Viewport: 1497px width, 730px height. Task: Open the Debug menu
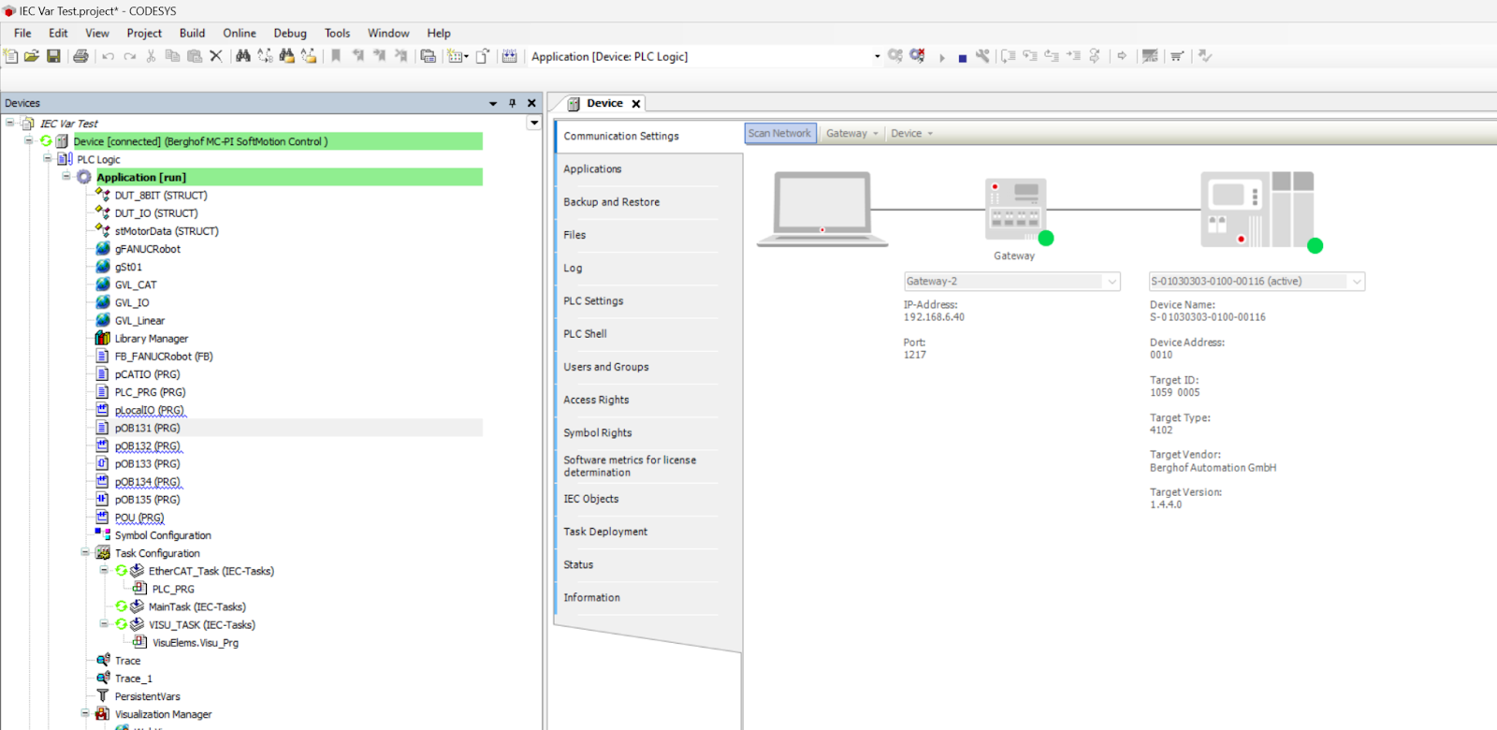(x=290, y=33)
